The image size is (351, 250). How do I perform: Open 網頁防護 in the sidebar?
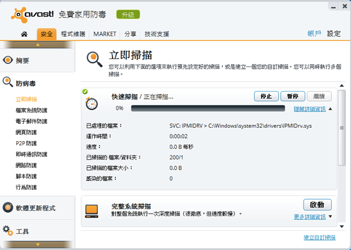pos(26,132)
